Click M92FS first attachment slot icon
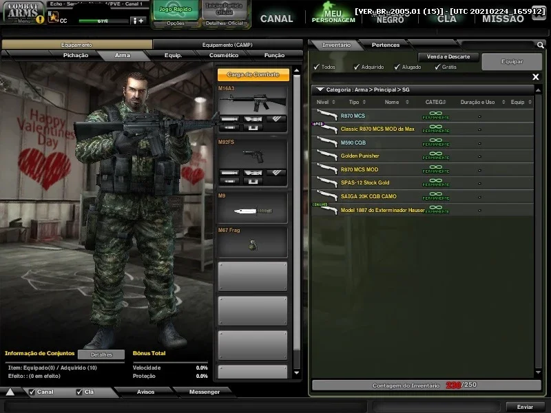This screenshot has width=551, height=413. click(229, 173)
